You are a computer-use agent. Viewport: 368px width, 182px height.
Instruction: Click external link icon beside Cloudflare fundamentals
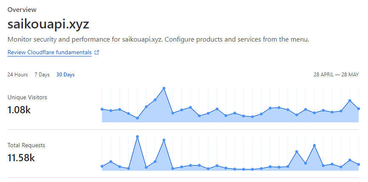97,53
